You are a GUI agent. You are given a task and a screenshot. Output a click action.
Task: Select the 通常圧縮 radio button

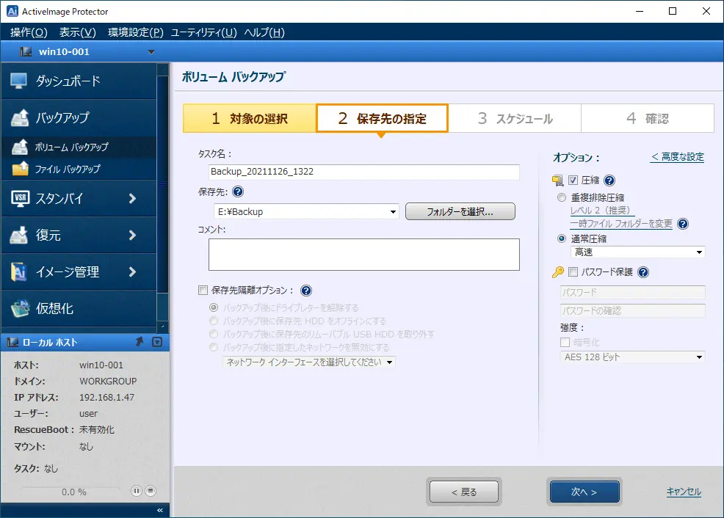pyautogui.click(x=562, y=238)
